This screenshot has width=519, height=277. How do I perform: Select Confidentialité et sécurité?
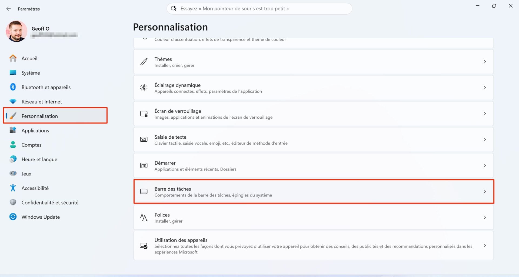click(55, 202)
